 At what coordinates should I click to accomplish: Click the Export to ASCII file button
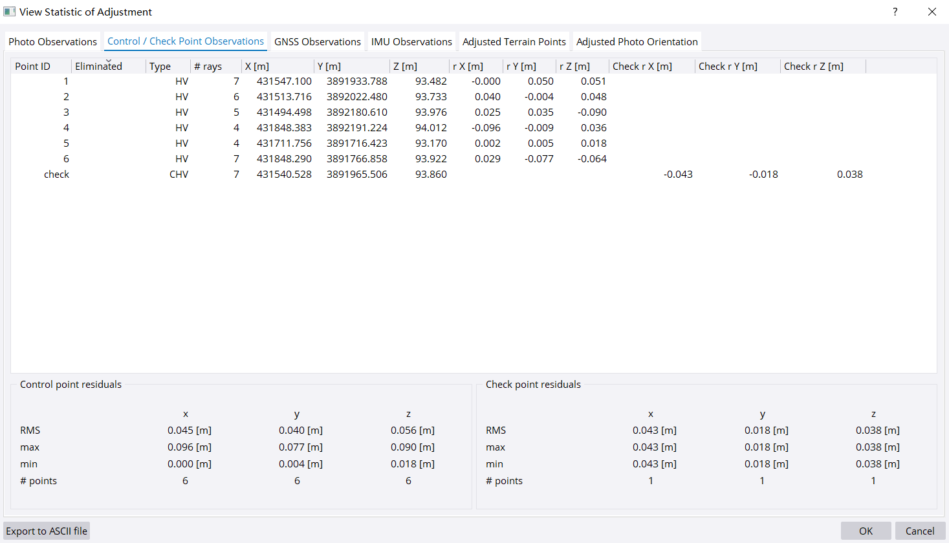(47, 531)
